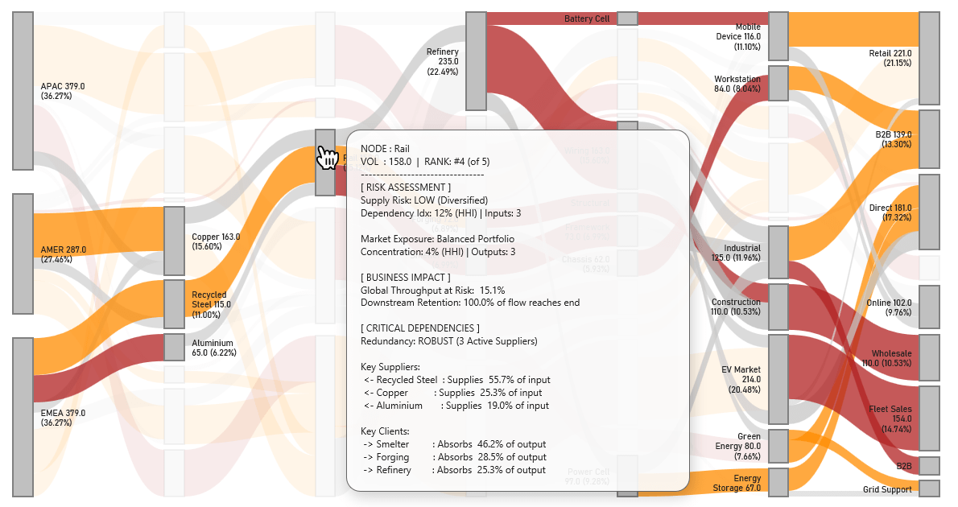Viewport: 958px width, 507px height.
Task: Click the Workstation node bar
Action: click(x=778, y=83)
